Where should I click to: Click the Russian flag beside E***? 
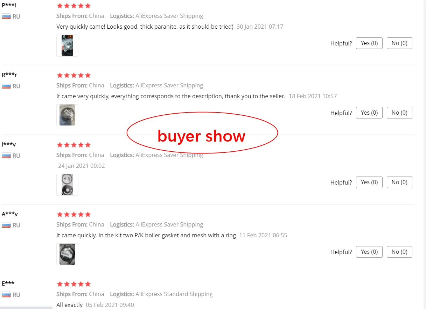6,295
